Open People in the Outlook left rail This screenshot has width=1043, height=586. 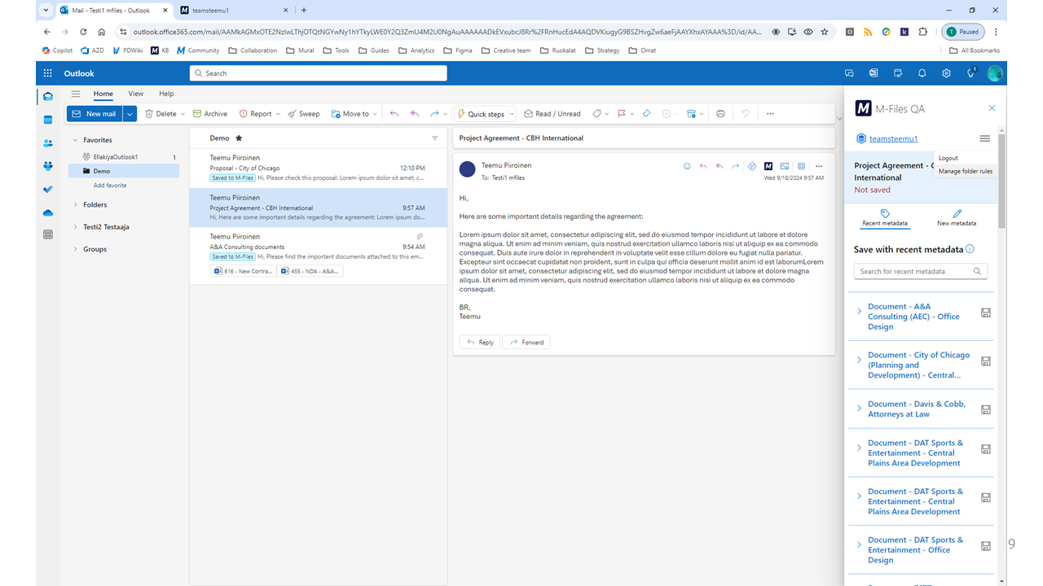pyautogui.click(x=48, y=142)
